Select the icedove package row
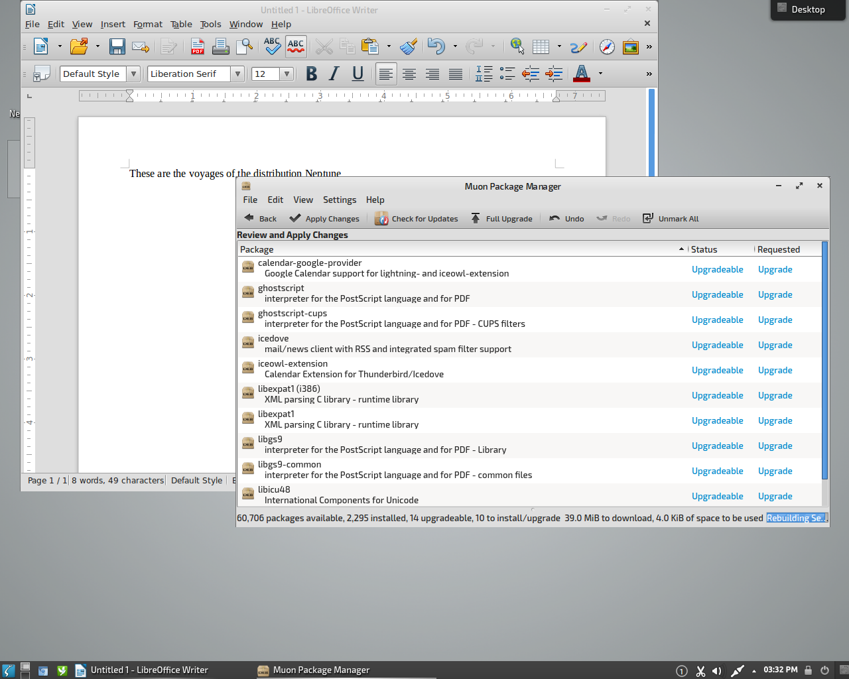 click(529, 344)
